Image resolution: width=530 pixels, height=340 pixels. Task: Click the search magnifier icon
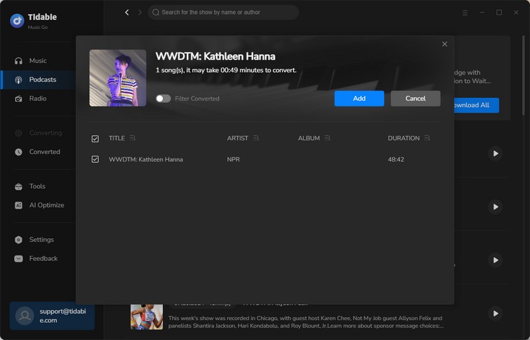[x=156, y=13]
